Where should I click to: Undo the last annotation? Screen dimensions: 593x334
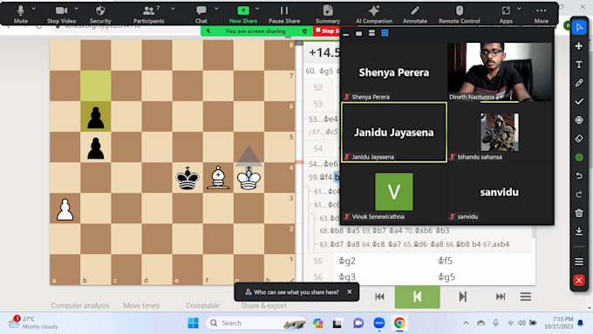579,176
